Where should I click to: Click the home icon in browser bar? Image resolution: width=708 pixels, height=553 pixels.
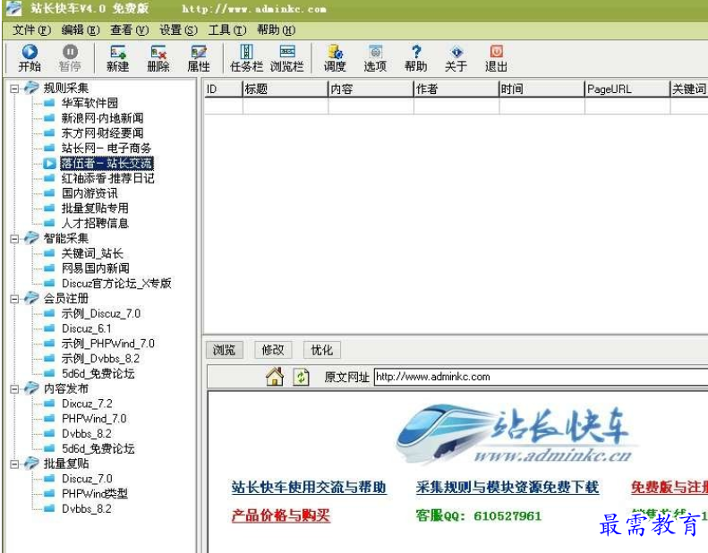point(275,377)
